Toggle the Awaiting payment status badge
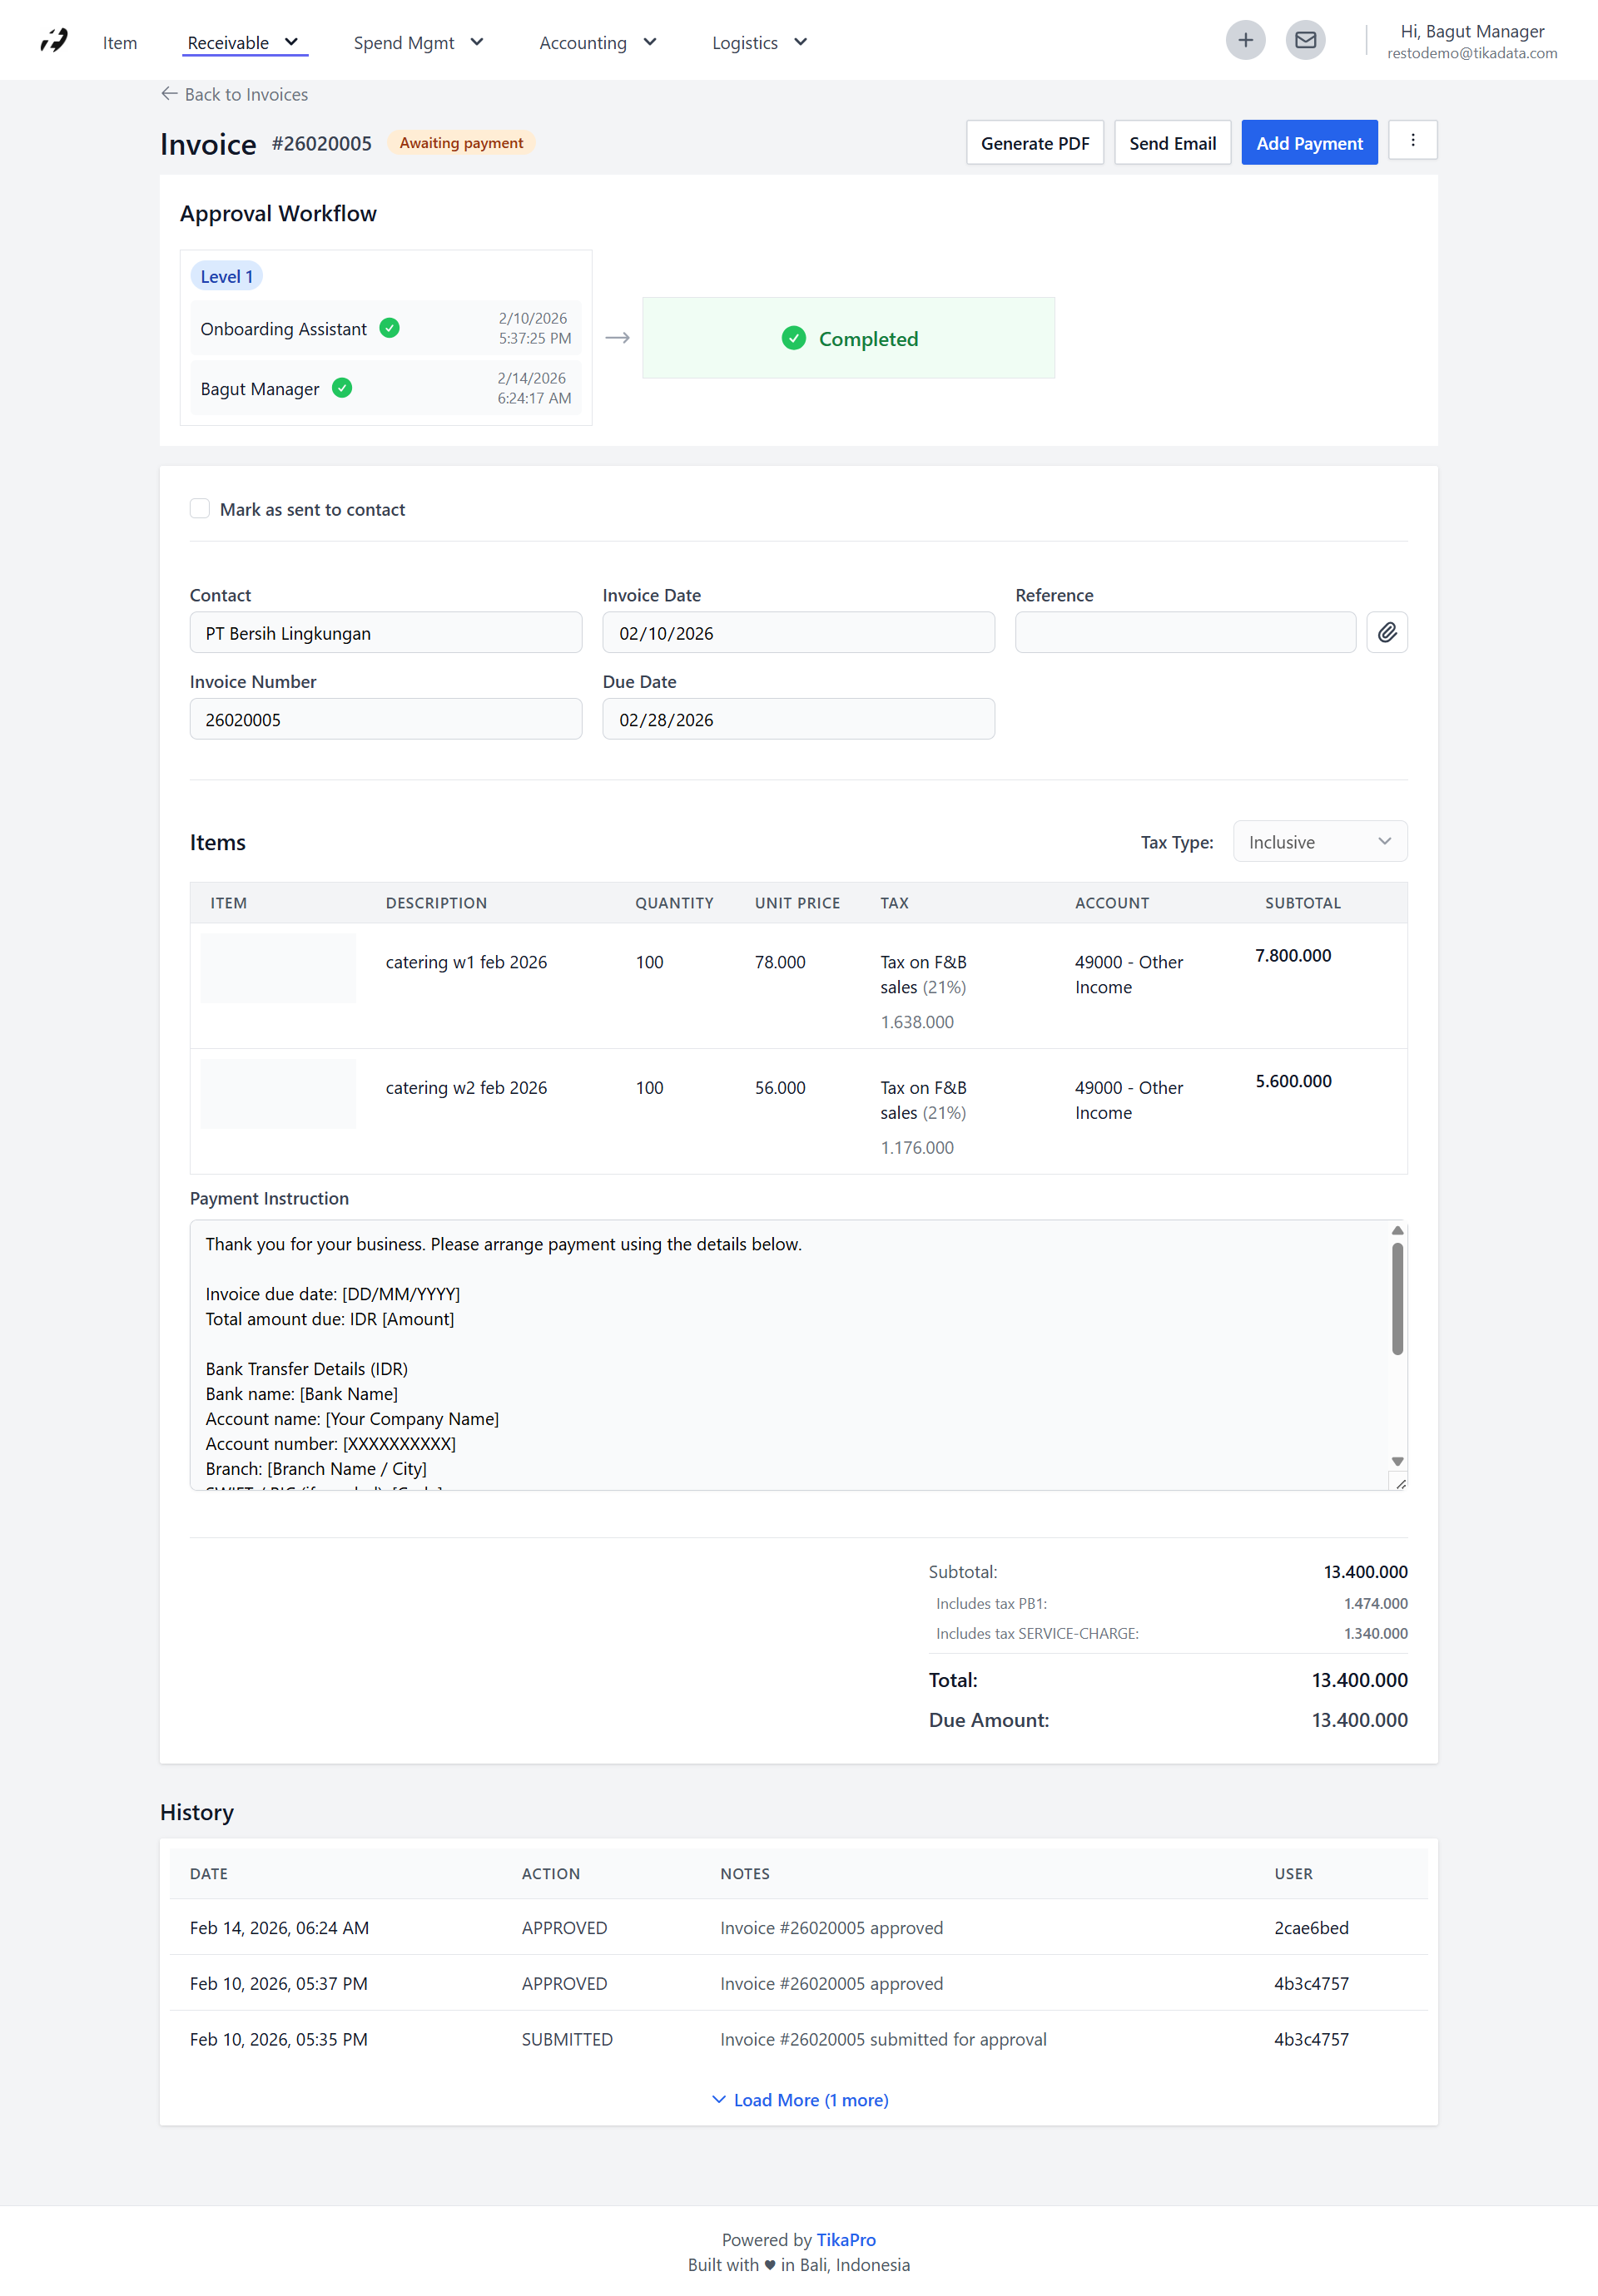This screenshot has height=2296, width=1598. click(x=460, y=142)
